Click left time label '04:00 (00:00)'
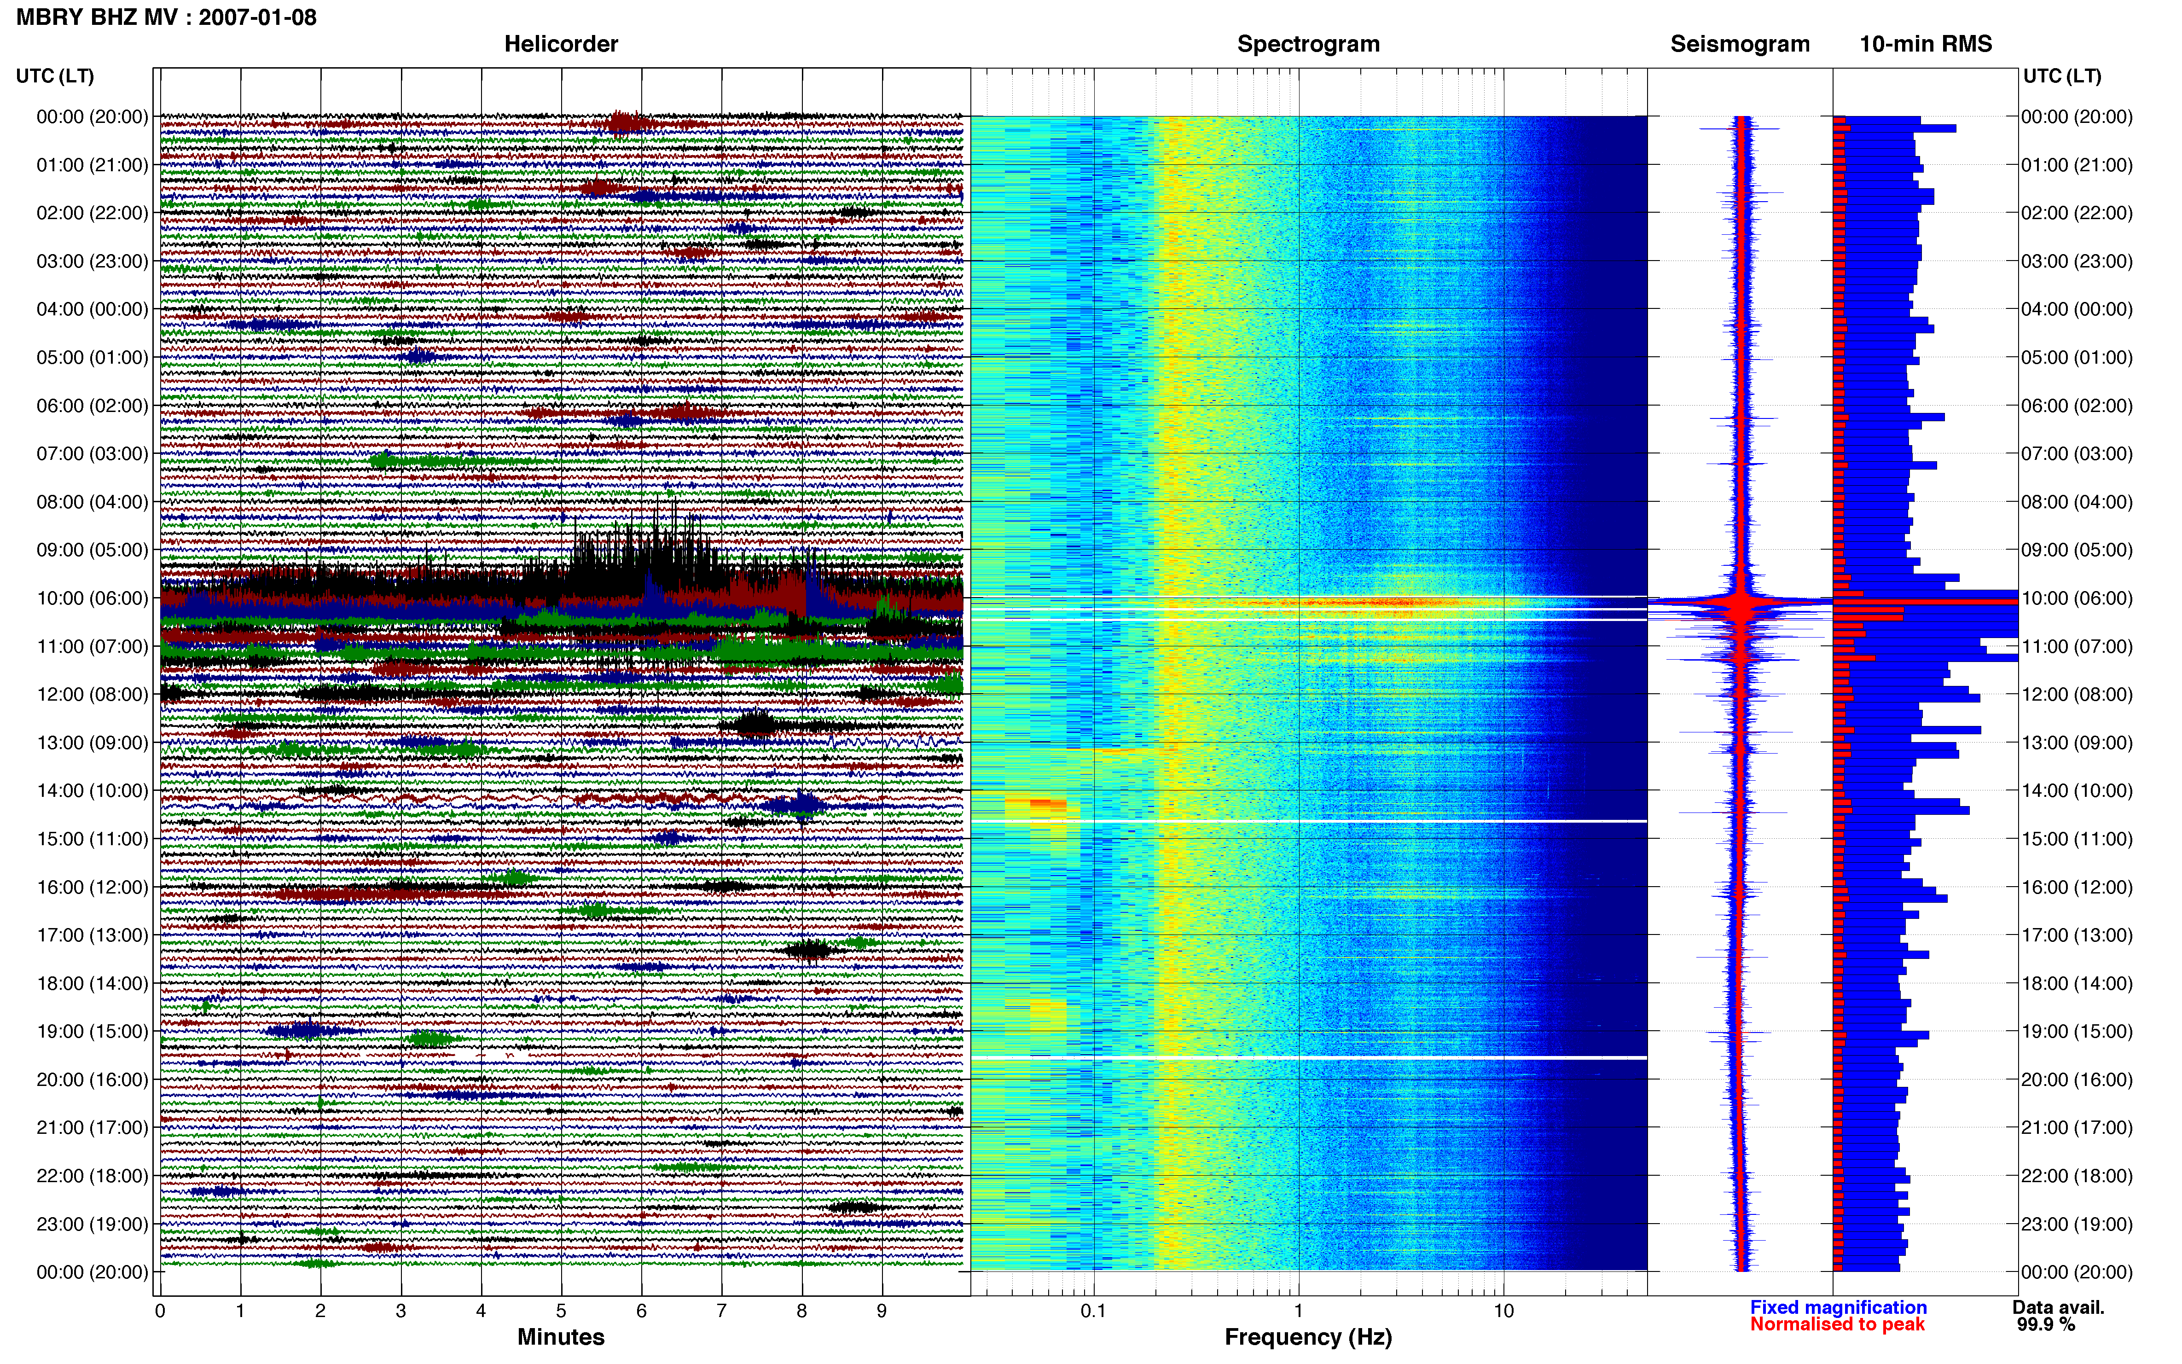This screenshot has width=2182, height=1364. click(92, 309)
